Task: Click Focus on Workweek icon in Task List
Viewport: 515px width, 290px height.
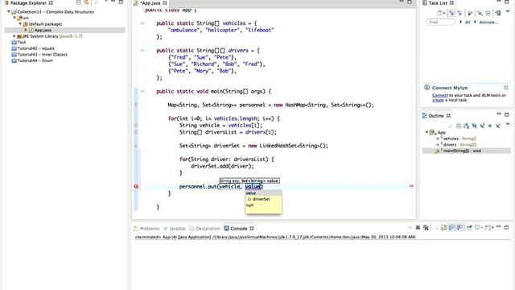Action: 470,13
